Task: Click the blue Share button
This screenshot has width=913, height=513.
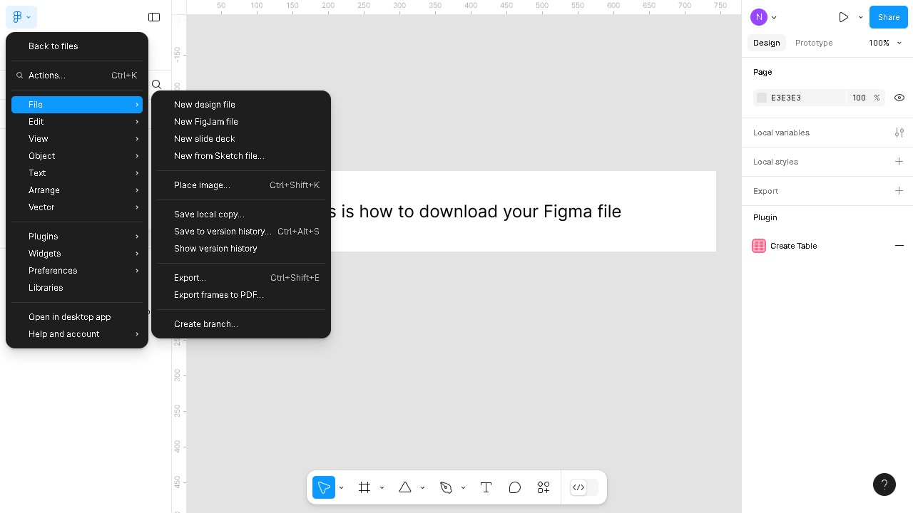Action: (889, 17)
